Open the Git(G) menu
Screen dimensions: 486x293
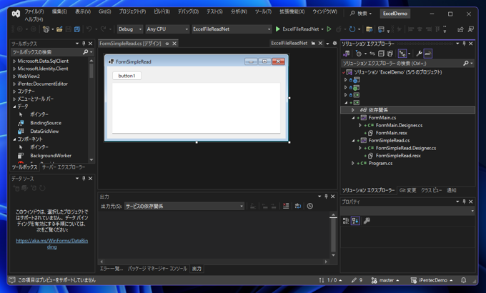(105, 11)
